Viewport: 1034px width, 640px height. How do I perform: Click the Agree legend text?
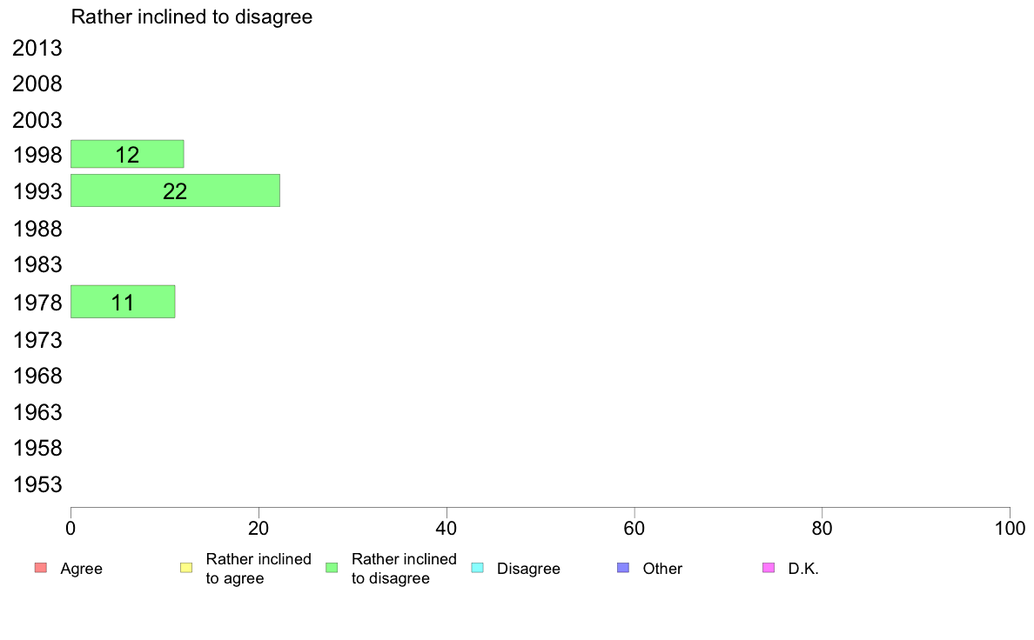coord(81,569)
